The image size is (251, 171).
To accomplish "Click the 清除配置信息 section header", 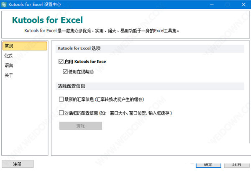I will click(150, 86).
